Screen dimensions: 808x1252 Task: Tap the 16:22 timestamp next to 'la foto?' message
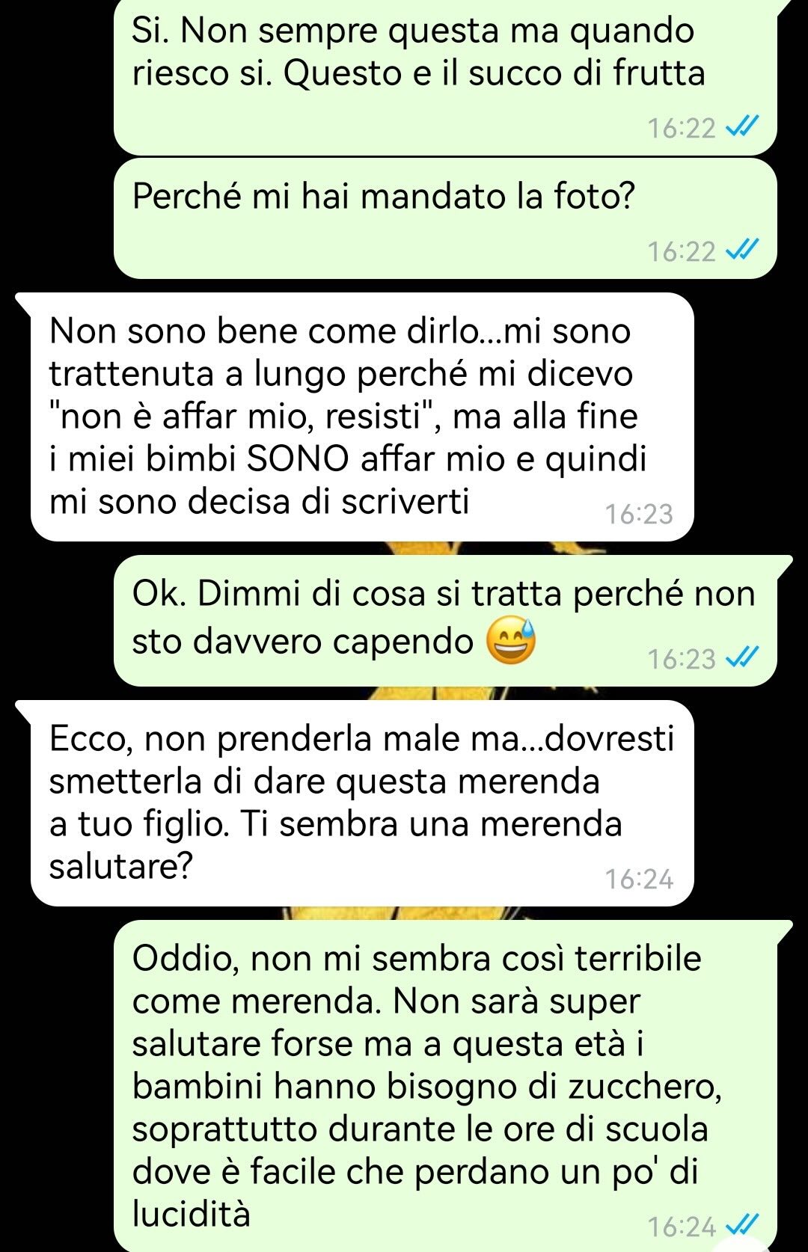click(682, 251)
